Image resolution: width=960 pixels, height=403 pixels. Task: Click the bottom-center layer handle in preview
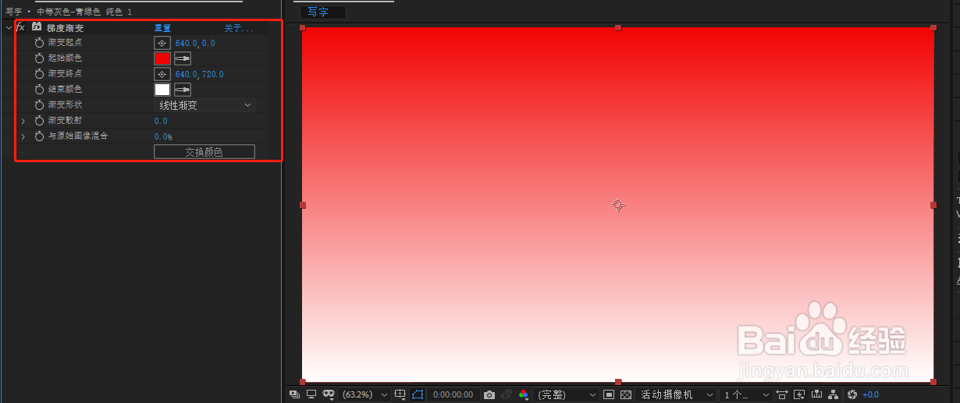coord(618,382)
